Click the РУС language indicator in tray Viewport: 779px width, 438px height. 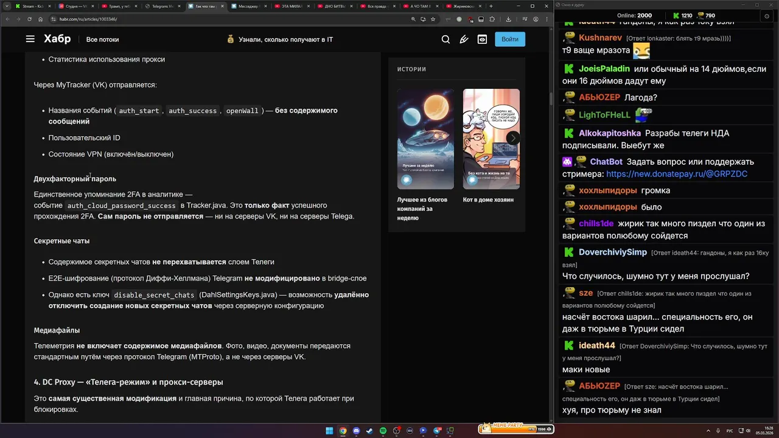[x=730, y=431]
